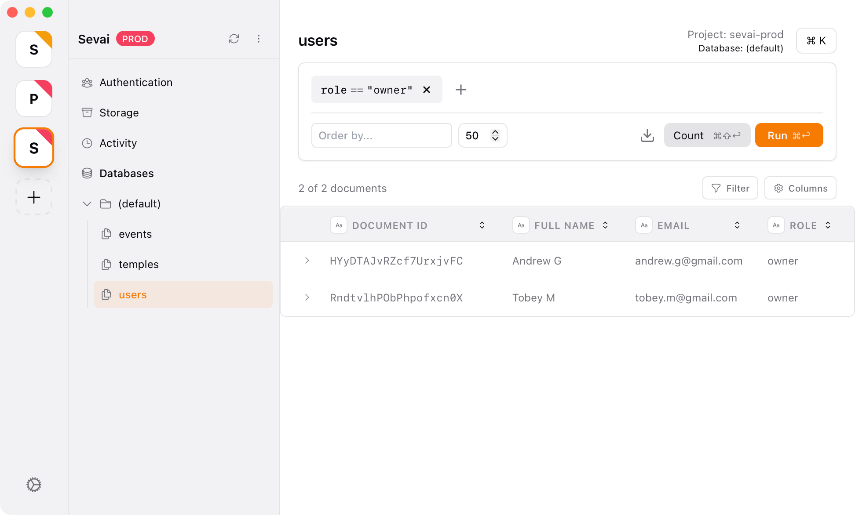This screenshot has width=855, height=515.
Task: Select the temples collection
Action: click(139, 264)
